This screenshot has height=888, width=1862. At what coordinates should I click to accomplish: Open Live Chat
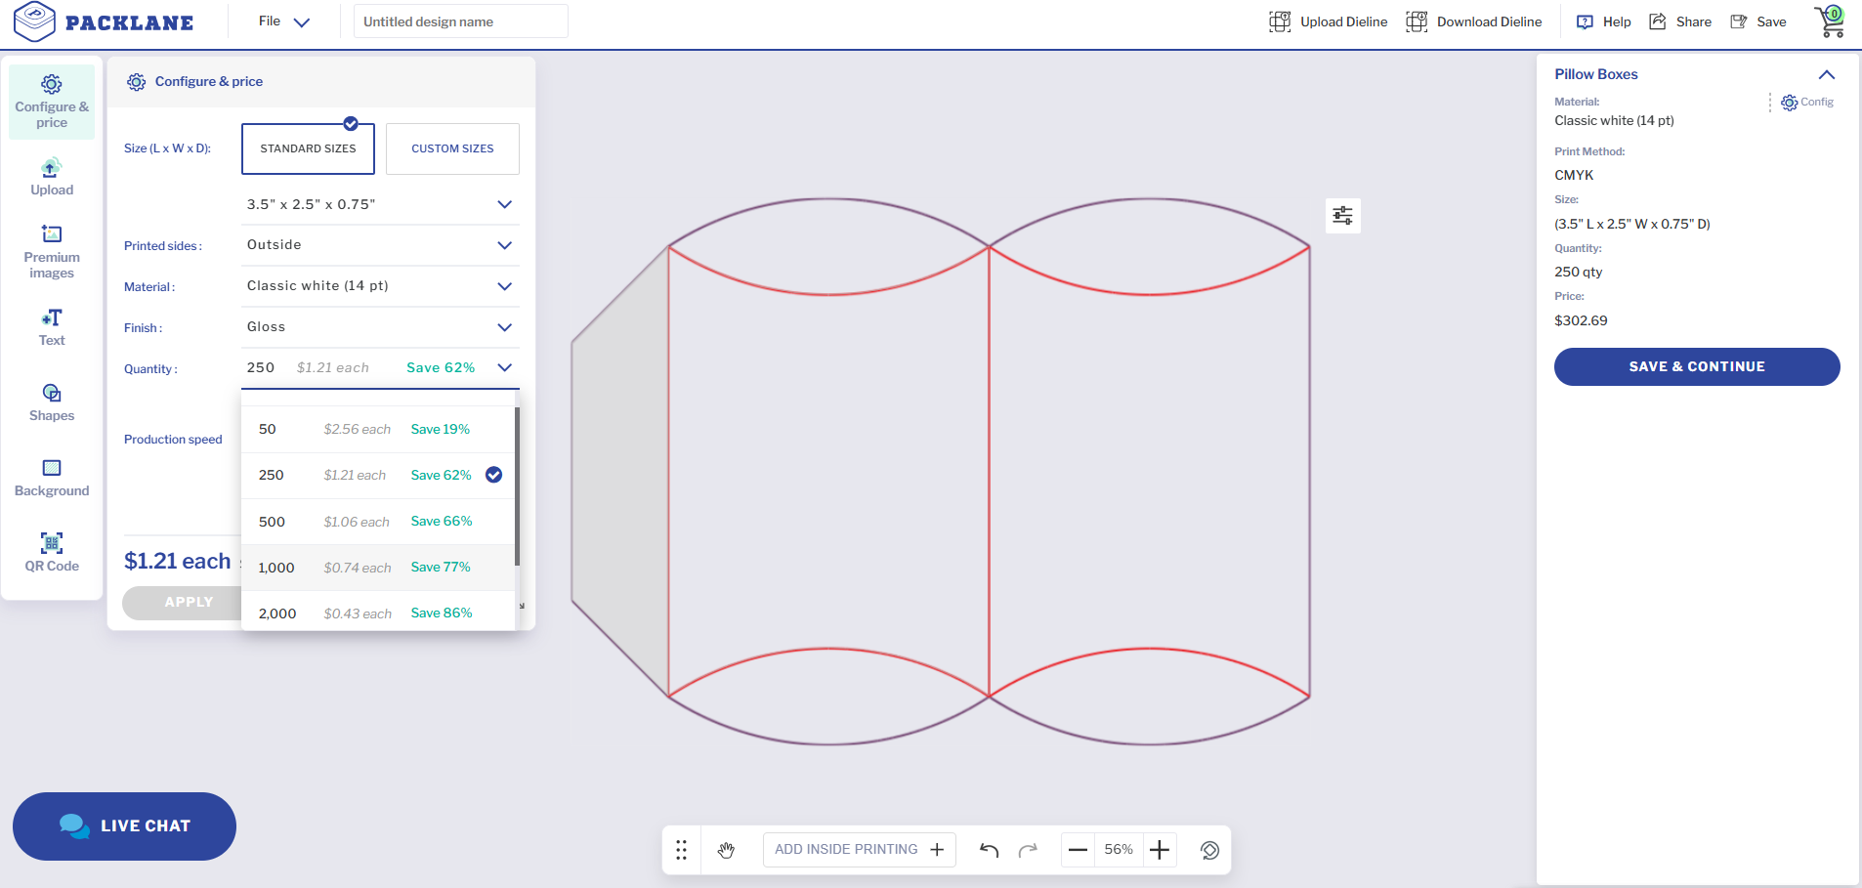point(124,826)
